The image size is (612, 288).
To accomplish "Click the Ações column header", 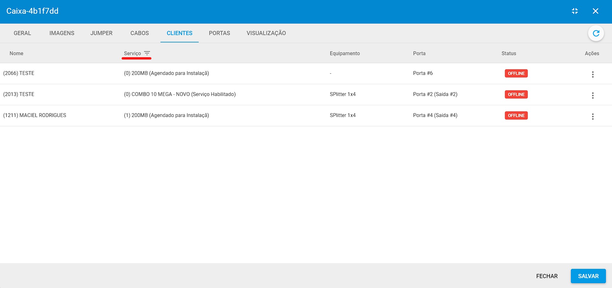I will click(592, 53).
